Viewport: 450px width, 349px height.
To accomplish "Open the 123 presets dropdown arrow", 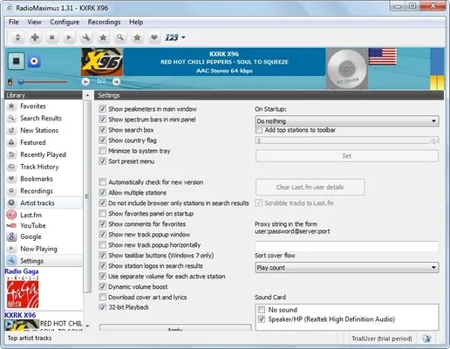I will pyautogui.click(x=183, y=38).
